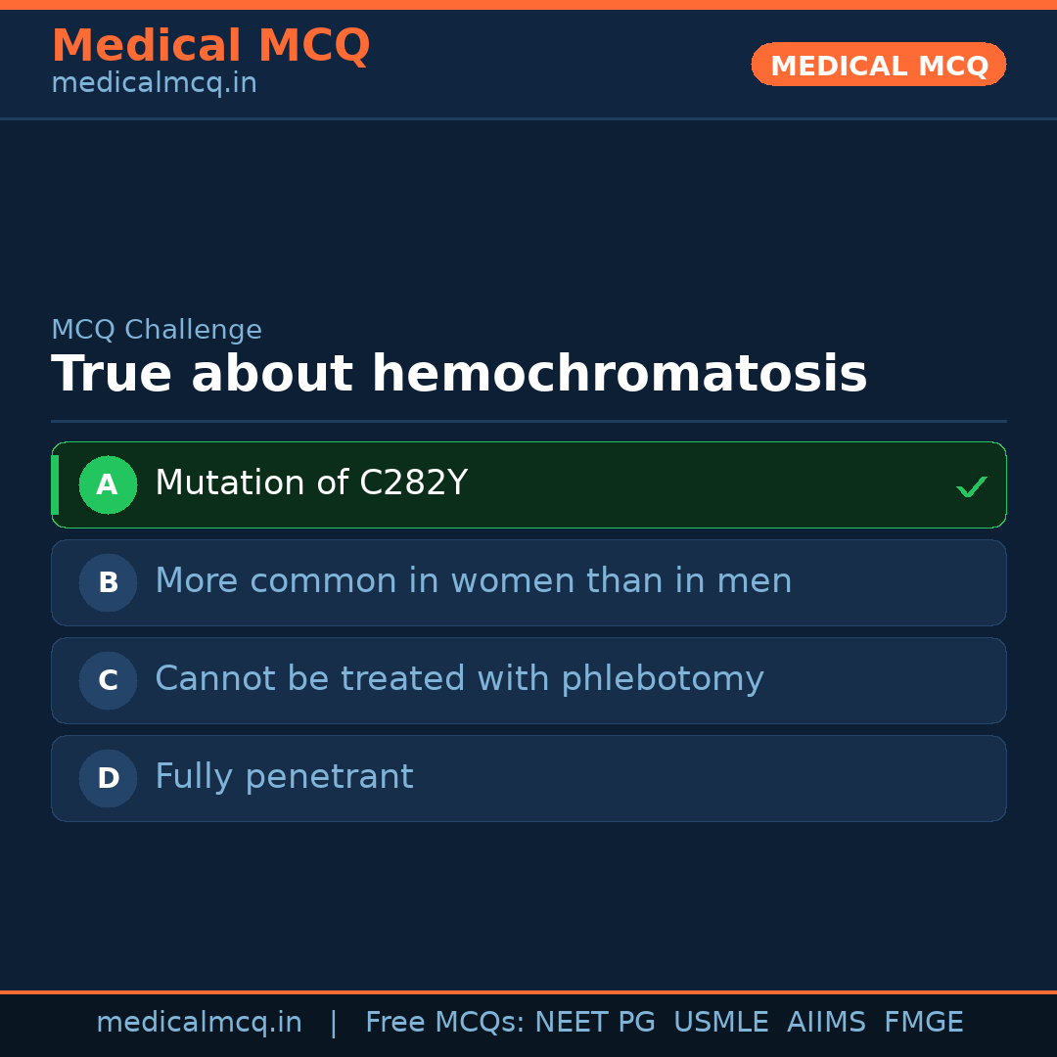1057x1057 pixels.
Task: Click the B letter circle badge
Action: [x=108, y=582]
